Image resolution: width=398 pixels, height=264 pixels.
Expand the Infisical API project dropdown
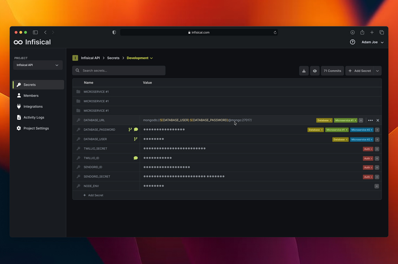38,65
